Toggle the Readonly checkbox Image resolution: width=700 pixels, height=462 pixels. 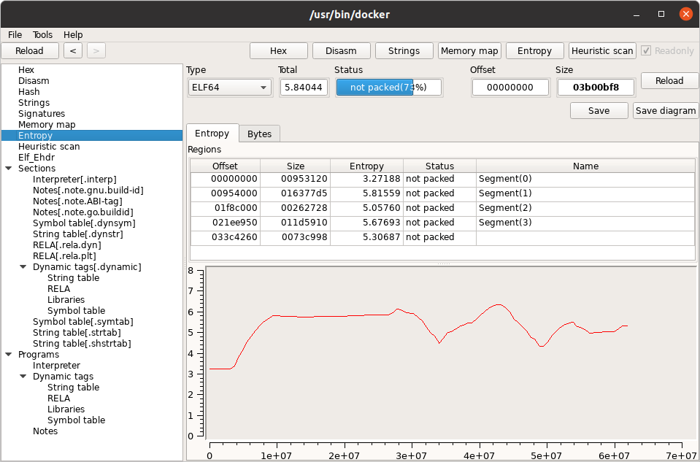[646, 50]
